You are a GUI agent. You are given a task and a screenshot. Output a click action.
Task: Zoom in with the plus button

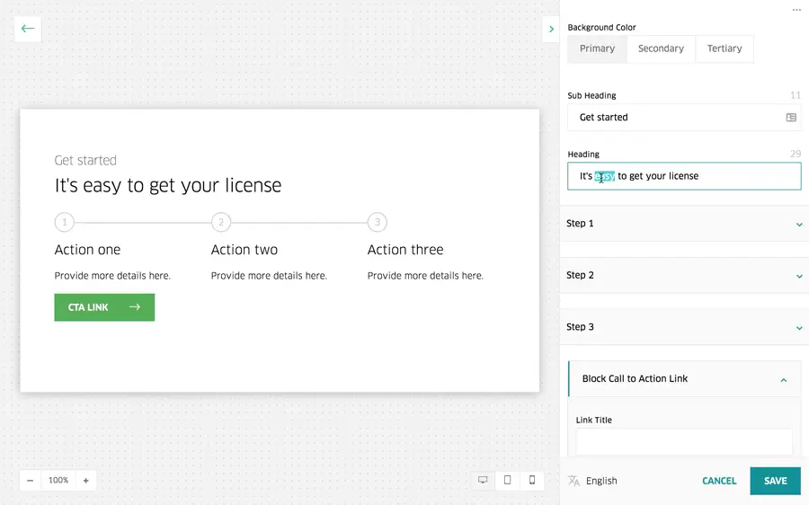(85, 480)
